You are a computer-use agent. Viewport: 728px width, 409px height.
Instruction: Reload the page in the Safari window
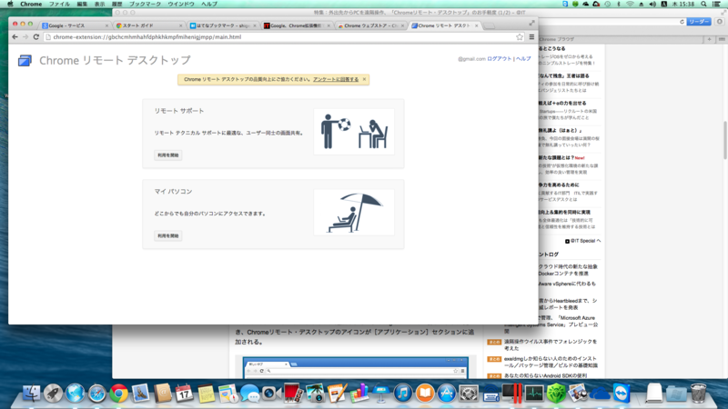[682, 22]
